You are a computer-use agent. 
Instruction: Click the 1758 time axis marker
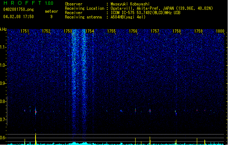pyautogui.click(x=177, y=31)
